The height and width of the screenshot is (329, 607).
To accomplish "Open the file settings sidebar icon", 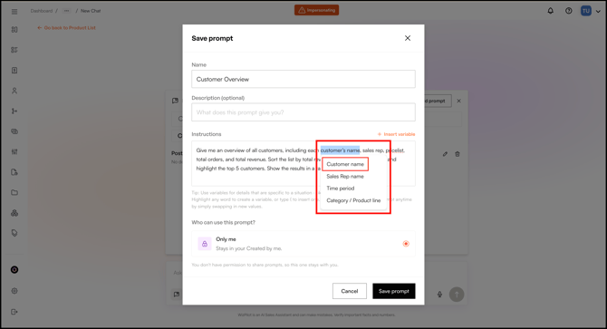I will (14, 172).
